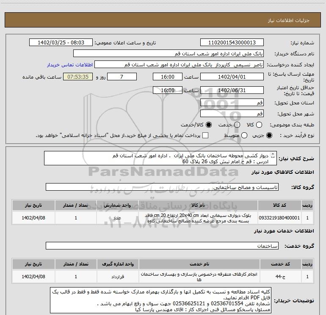Click the ایجاد کننده درخواست field
This screenshot has width=326, height=315.
[179, 65]
